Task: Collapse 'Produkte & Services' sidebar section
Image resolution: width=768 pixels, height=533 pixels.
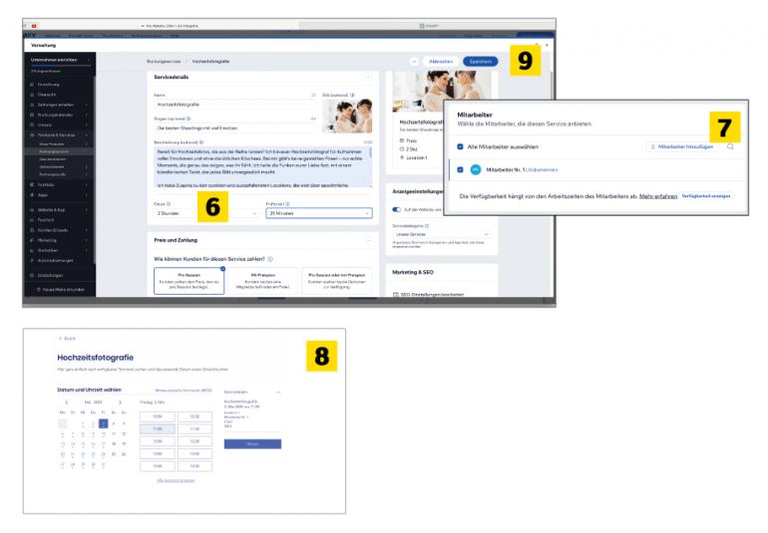Action: [59, 134]
